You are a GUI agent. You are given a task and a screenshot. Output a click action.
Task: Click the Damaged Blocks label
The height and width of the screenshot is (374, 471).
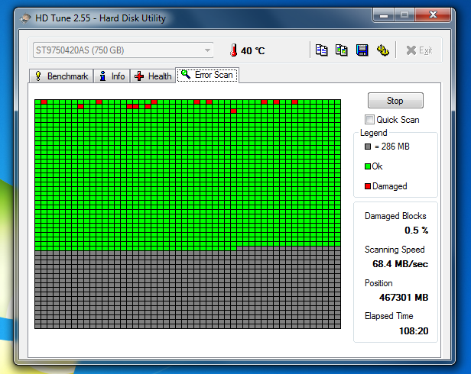click(x=395, y=216)
